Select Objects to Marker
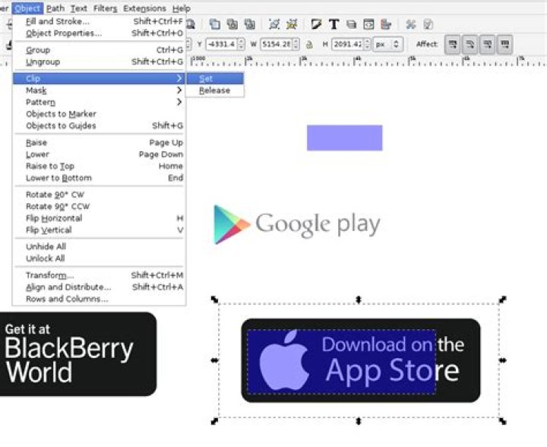 coord(98,114)
